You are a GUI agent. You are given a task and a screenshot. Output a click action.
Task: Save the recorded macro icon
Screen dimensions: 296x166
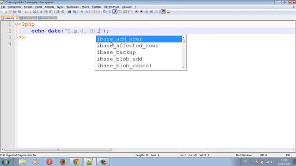(157, 12)
